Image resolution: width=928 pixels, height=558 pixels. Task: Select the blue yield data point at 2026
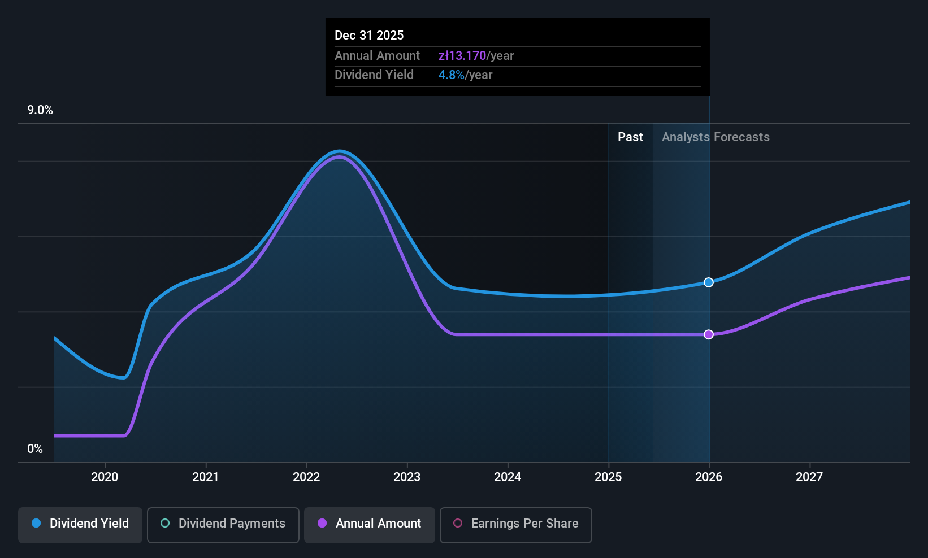click(x=709, y=282)
